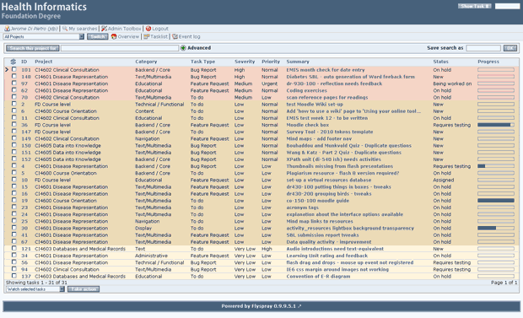Click the My searches magnifier icon
The width and height of the screenshot is (523, 318).
tap(65, 29)
